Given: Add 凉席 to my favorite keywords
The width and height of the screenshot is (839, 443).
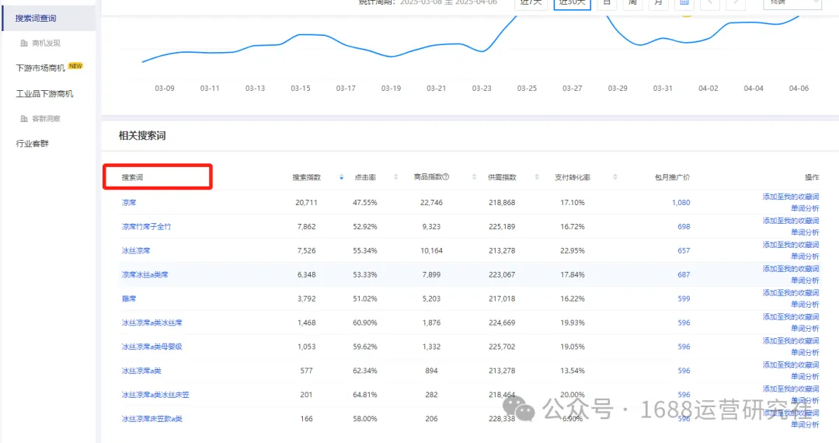Looking at the screenshot, I should 791,197.
